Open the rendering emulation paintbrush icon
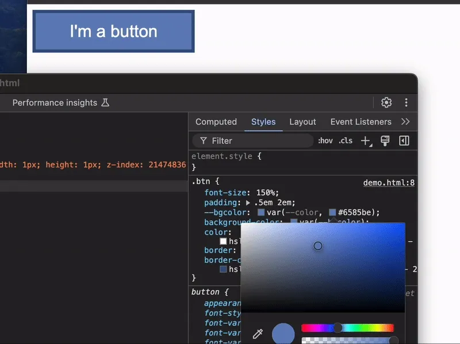 pos(385,140)
